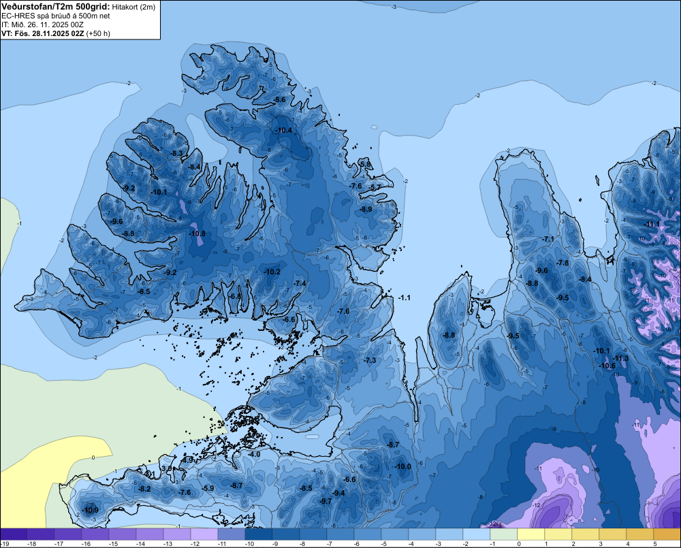Click the initial time 'IT: Mið. 26. 11. 2025 00Z'
The height and width of the screenshot is (548, 681).
(x=42, y=25)
